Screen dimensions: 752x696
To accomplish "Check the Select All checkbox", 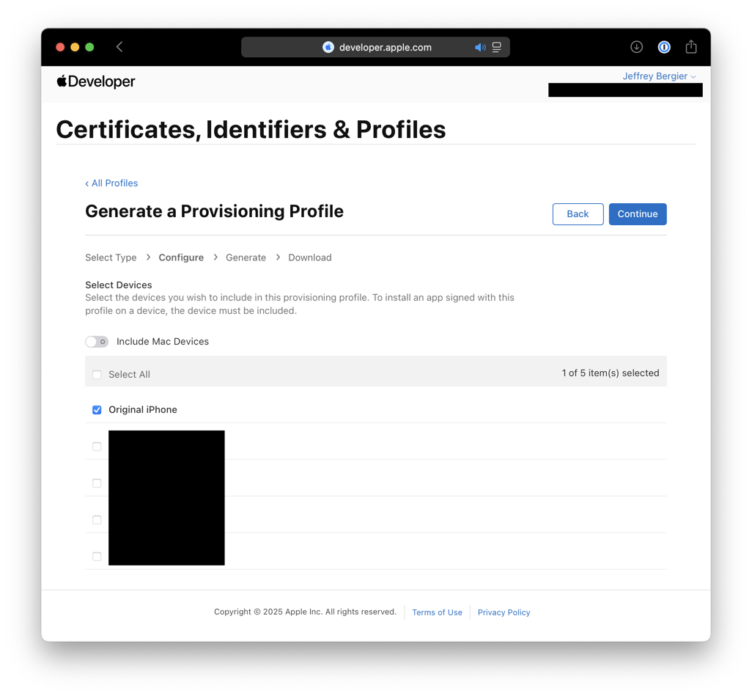I will (97, 375).
